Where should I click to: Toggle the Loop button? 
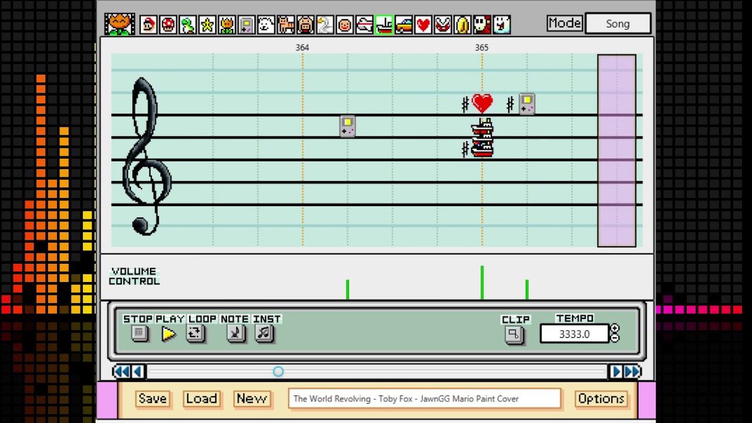tap(196, 333)
